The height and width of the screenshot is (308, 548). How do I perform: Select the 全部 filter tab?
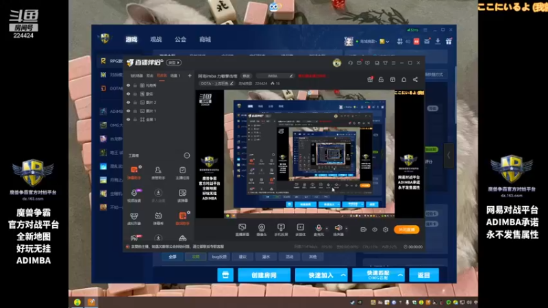click(173, 257)
